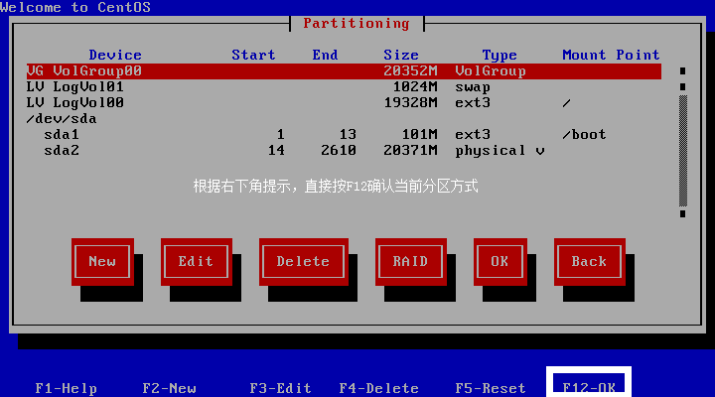Go to previous screen with Back button
This screenshot has height=397, width=715.
(590, 262)
